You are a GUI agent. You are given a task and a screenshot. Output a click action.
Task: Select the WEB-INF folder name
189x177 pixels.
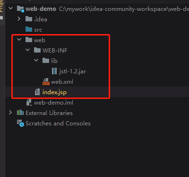click(x=55, y=51)
